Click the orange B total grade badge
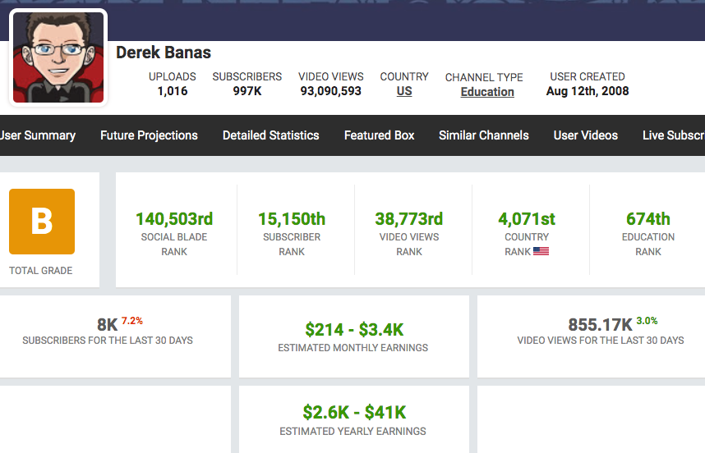705x453 pixels. pos(42,222)
